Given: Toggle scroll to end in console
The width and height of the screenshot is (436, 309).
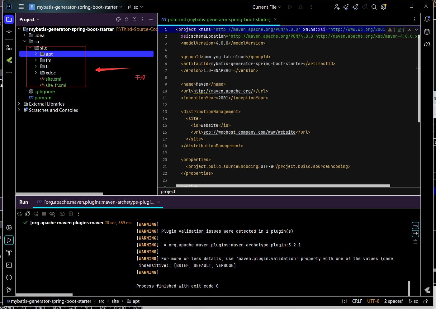Looking at the screenshot, I should tap(415, 234).
